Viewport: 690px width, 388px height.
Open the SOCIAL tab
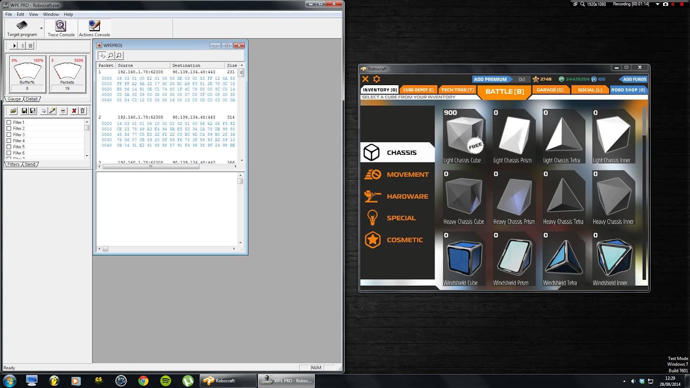(x=590, y=90)
